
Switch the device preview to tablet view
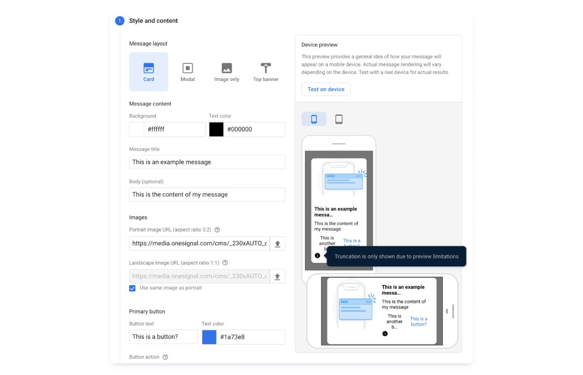coord(339,119)
